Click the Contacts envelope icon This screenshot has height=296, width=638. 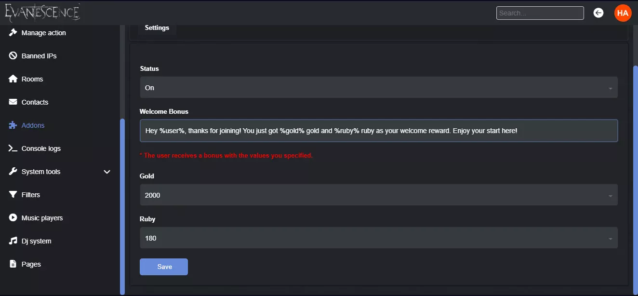tap(13, 102)
